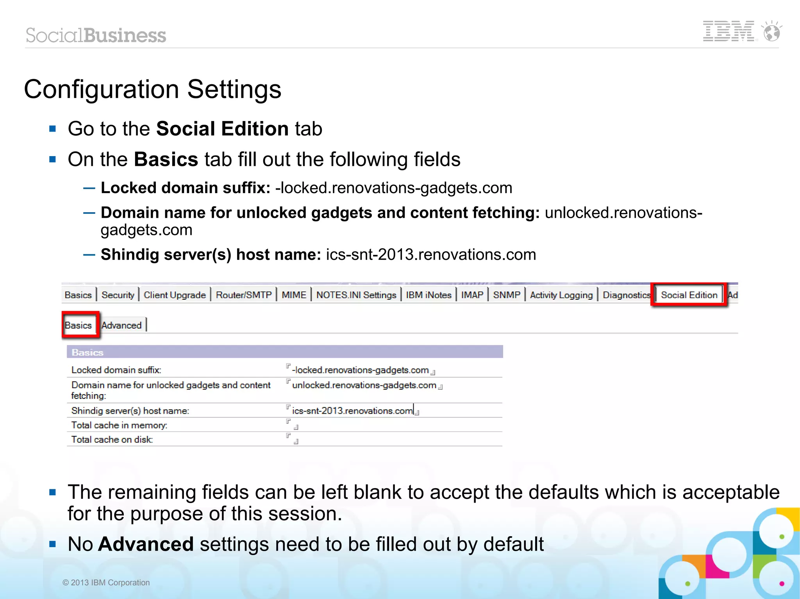This screenshot has height=599, width=800.
Task: Click the Total cache in memory field
Action: click(293, 425)
